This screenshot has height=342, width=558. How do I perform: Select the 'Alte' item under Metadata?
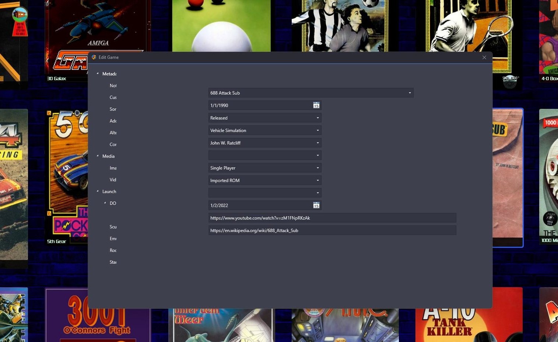pos(113,133)
